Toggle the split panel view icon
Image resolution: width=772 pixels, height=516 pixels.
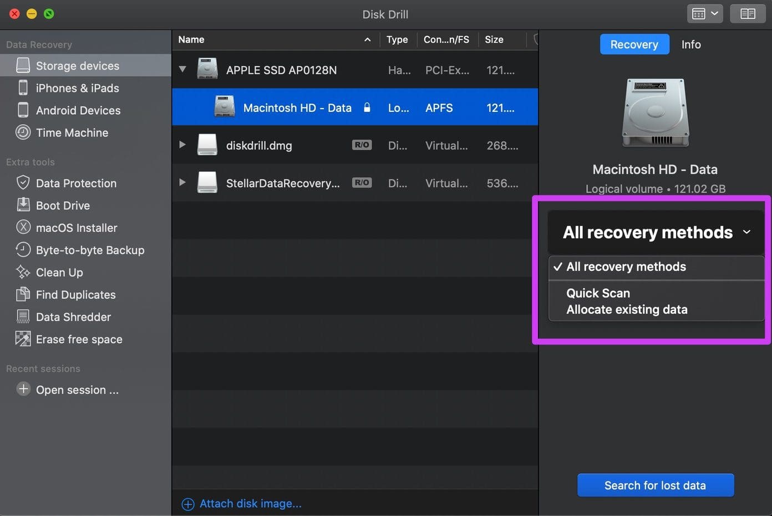click(748, 14)
